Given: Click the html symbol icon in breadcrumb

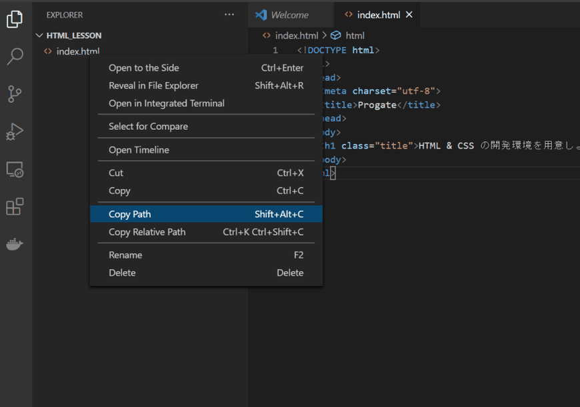Looking at the screenshot, I should [335, 35].
